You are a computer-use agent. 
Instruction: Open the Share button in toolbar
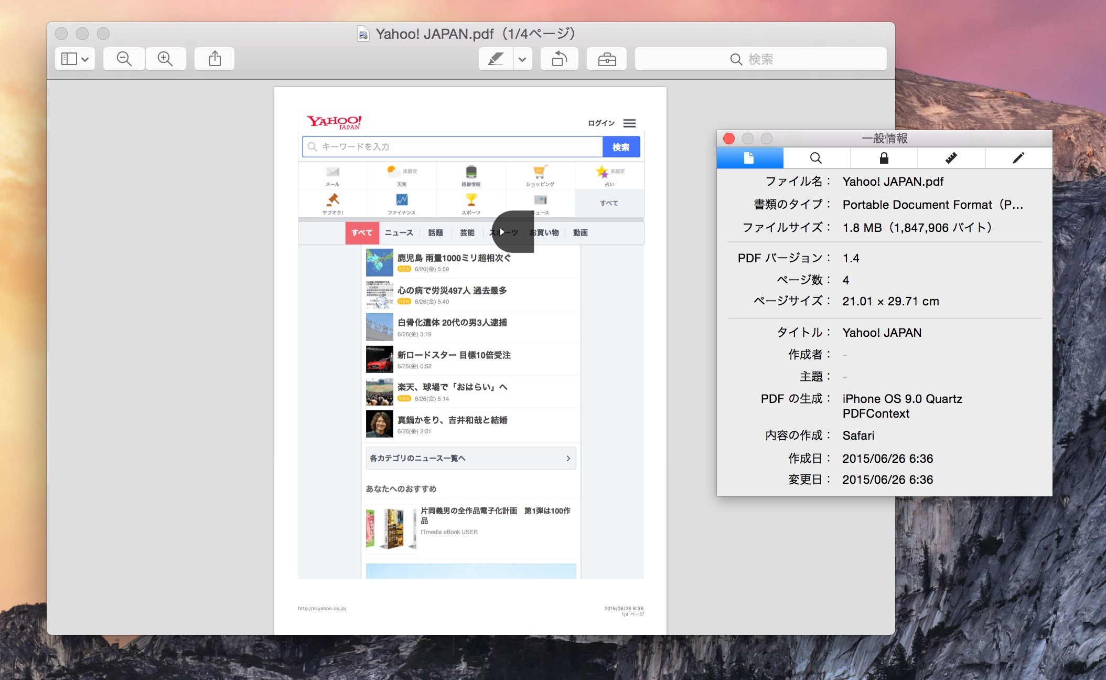tap(214, 59)
